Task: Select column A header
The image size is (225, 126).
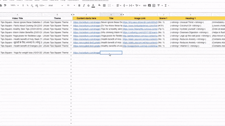Action: click(17, 15)
